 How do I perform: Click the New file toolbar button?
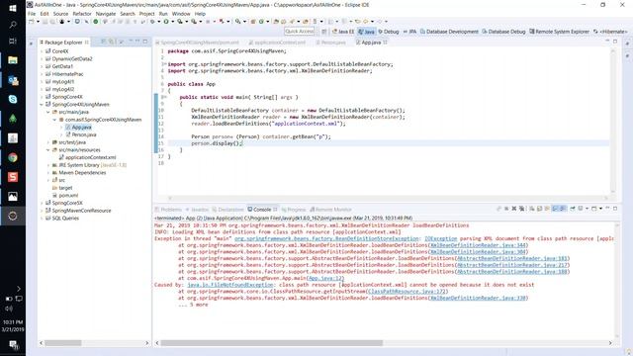tap(32, 22)
